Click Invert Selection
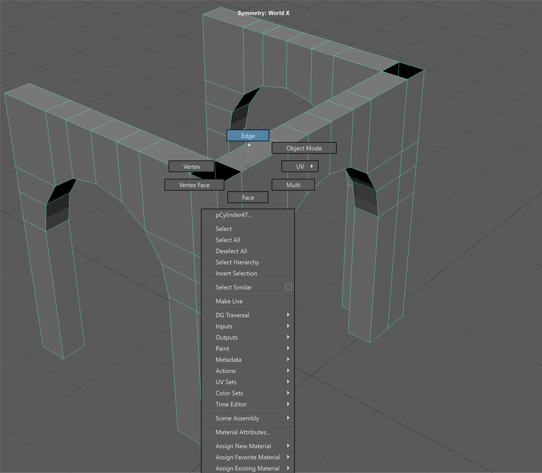542x473 pixels. click(236, 273)
